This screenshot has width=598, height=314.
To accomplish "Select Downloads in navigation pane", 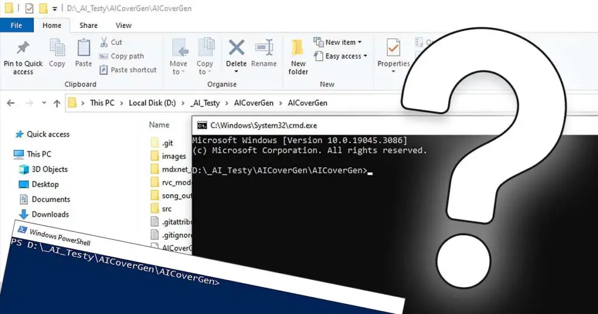I will 44,214.
